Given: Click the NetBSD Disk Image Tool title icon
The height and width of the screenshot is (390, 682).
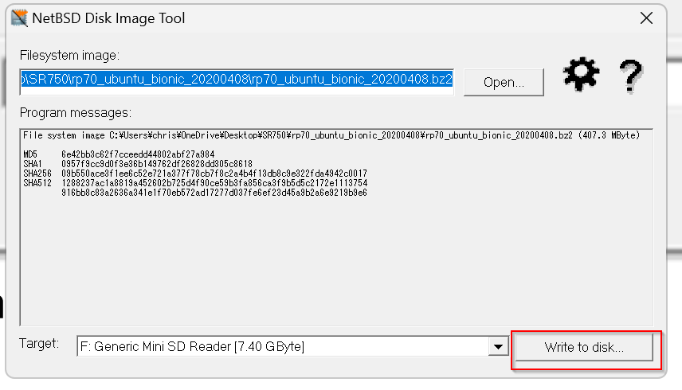Looking at the screenshot, I should [19, 18].
